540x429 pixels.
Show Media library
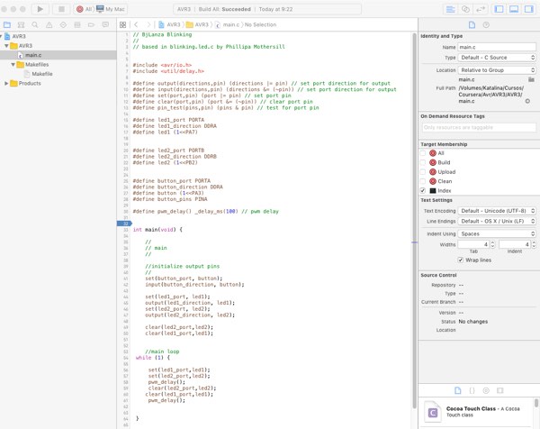point(500,390)
